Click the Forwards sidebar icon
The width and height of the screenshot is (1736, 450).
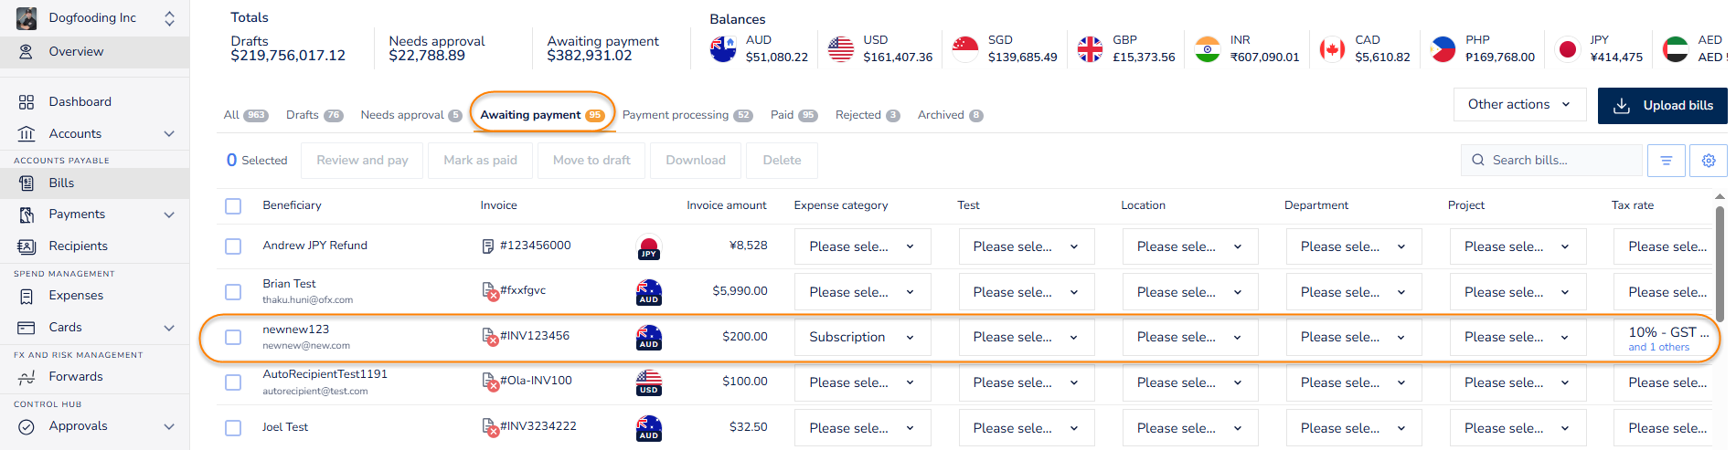pyautogui.click(x=27, y=377)
